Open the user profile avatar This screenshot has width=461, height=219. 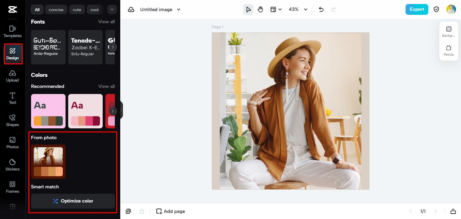(x=451, y=9)
